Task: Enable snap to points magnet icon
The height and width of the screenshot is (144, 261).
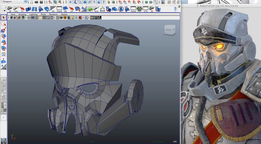Action: pos(129,2)
